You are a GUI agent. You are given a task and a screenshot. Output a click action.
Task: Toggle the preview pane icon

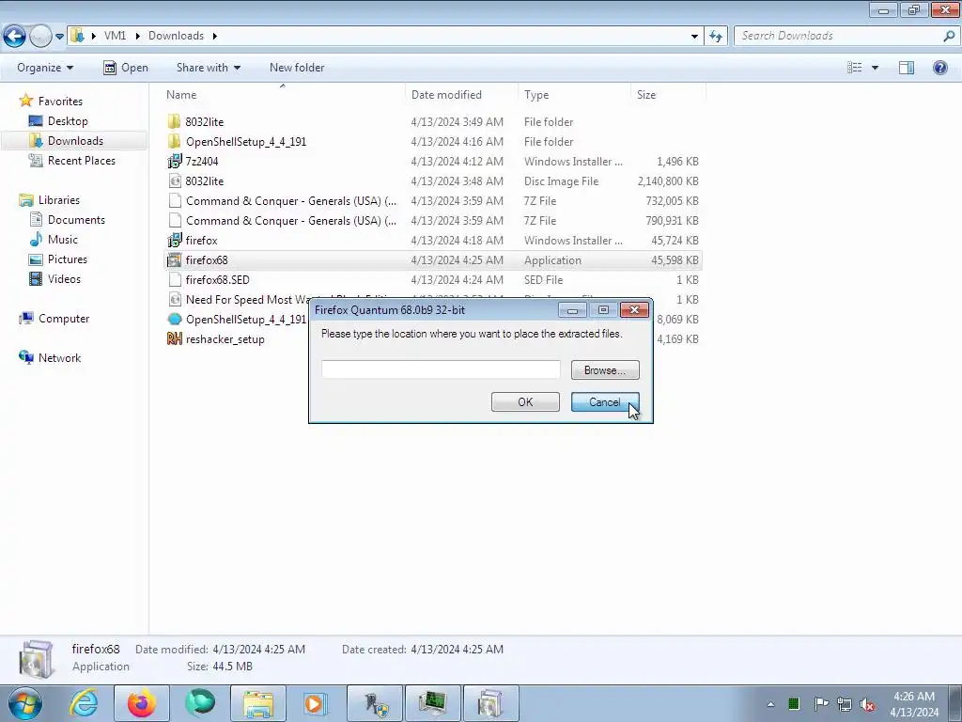click(907, 68)
